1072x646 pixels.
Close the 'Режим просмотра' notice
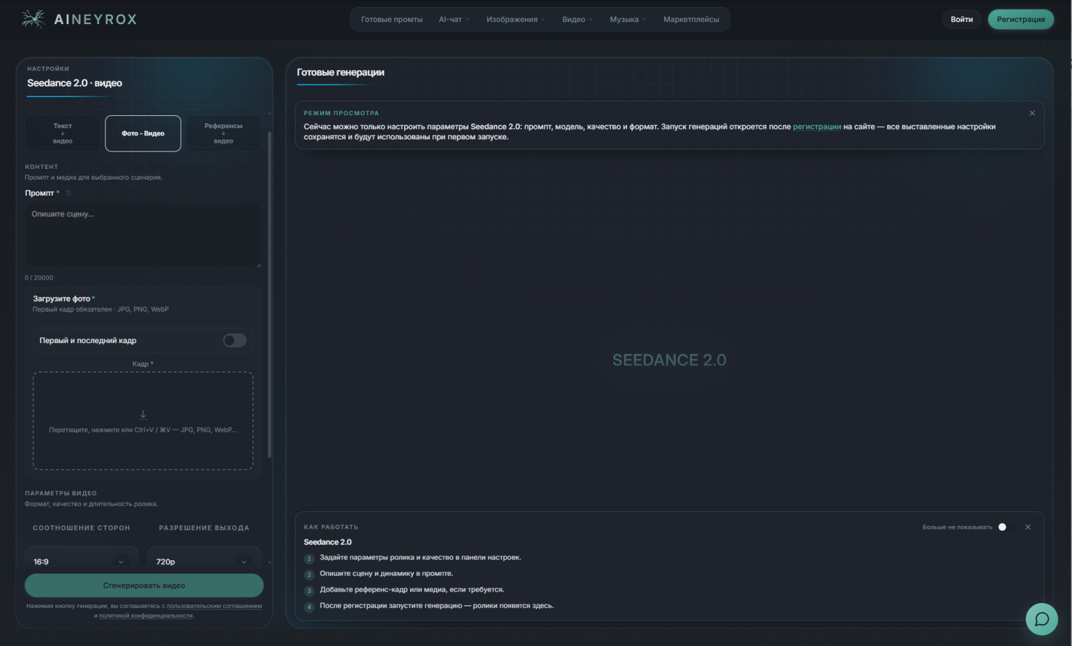click(1032, 113)
